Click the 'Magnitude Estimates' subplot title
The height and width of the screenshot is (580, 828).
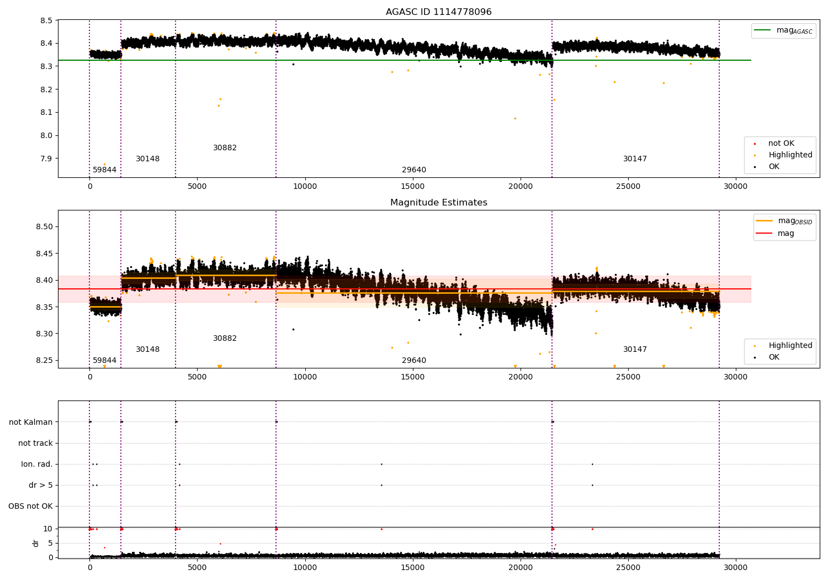[x=438, y=203]
